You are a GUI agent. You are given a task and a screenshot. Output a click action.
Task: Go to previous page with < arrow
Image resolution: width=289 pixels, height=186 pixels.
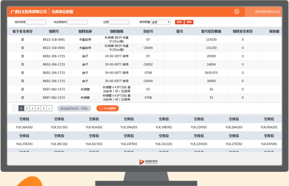pyautogui.click(x=16, y=108)
